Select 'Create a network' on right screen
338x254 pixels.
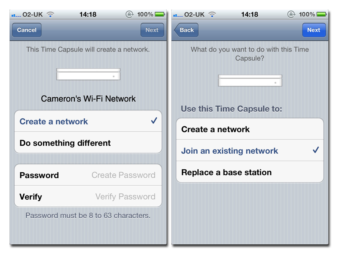point(250,129)
